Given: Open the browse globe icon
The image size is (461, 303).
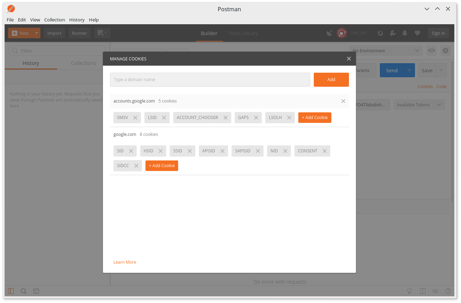Looking at the screenshot, I should pos(380,33).
